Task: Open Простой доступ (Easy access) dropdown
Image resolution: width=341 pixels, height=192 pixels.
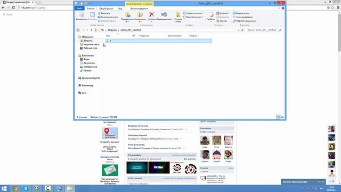Action: [193, 17]
